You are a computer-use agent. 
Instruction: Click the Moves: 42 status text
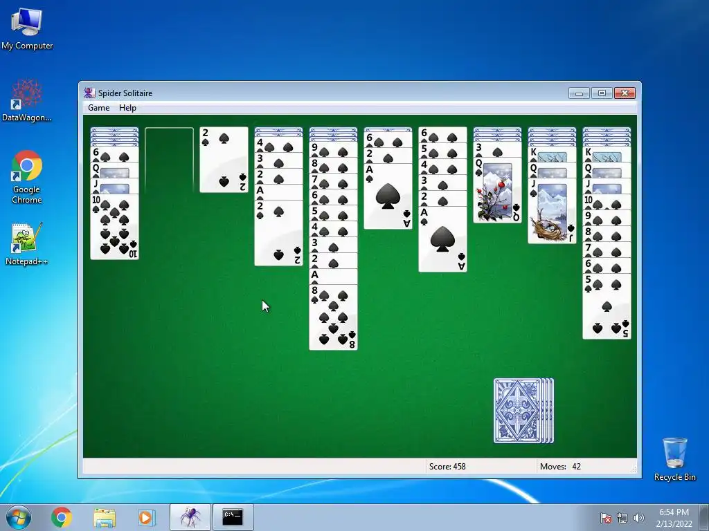[560, 467]
